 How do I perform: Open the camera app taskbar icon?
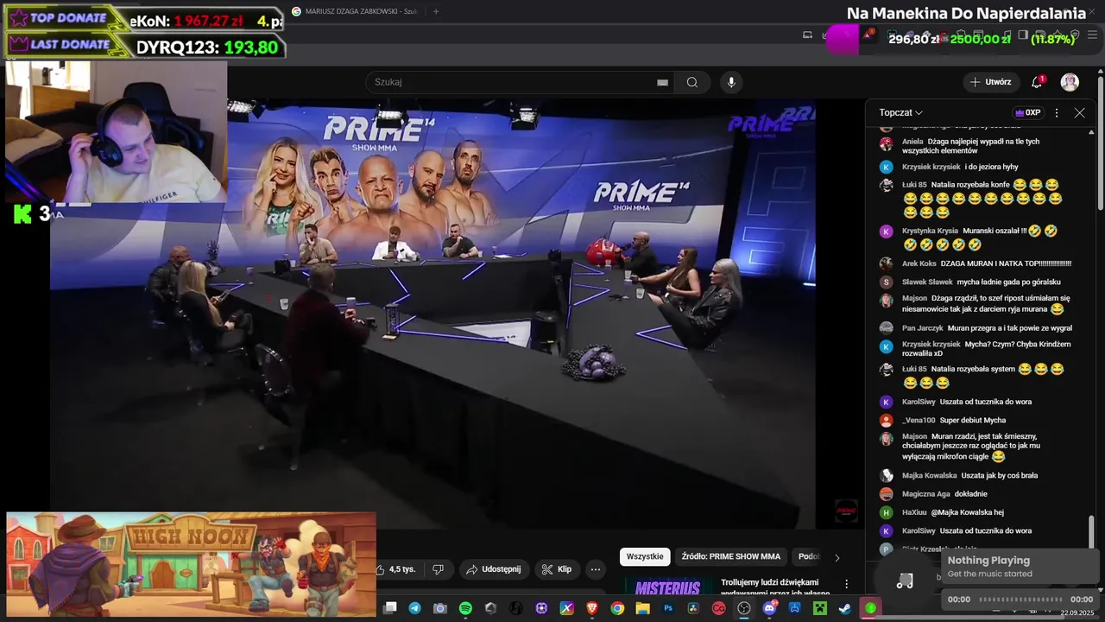click(440, 608)
